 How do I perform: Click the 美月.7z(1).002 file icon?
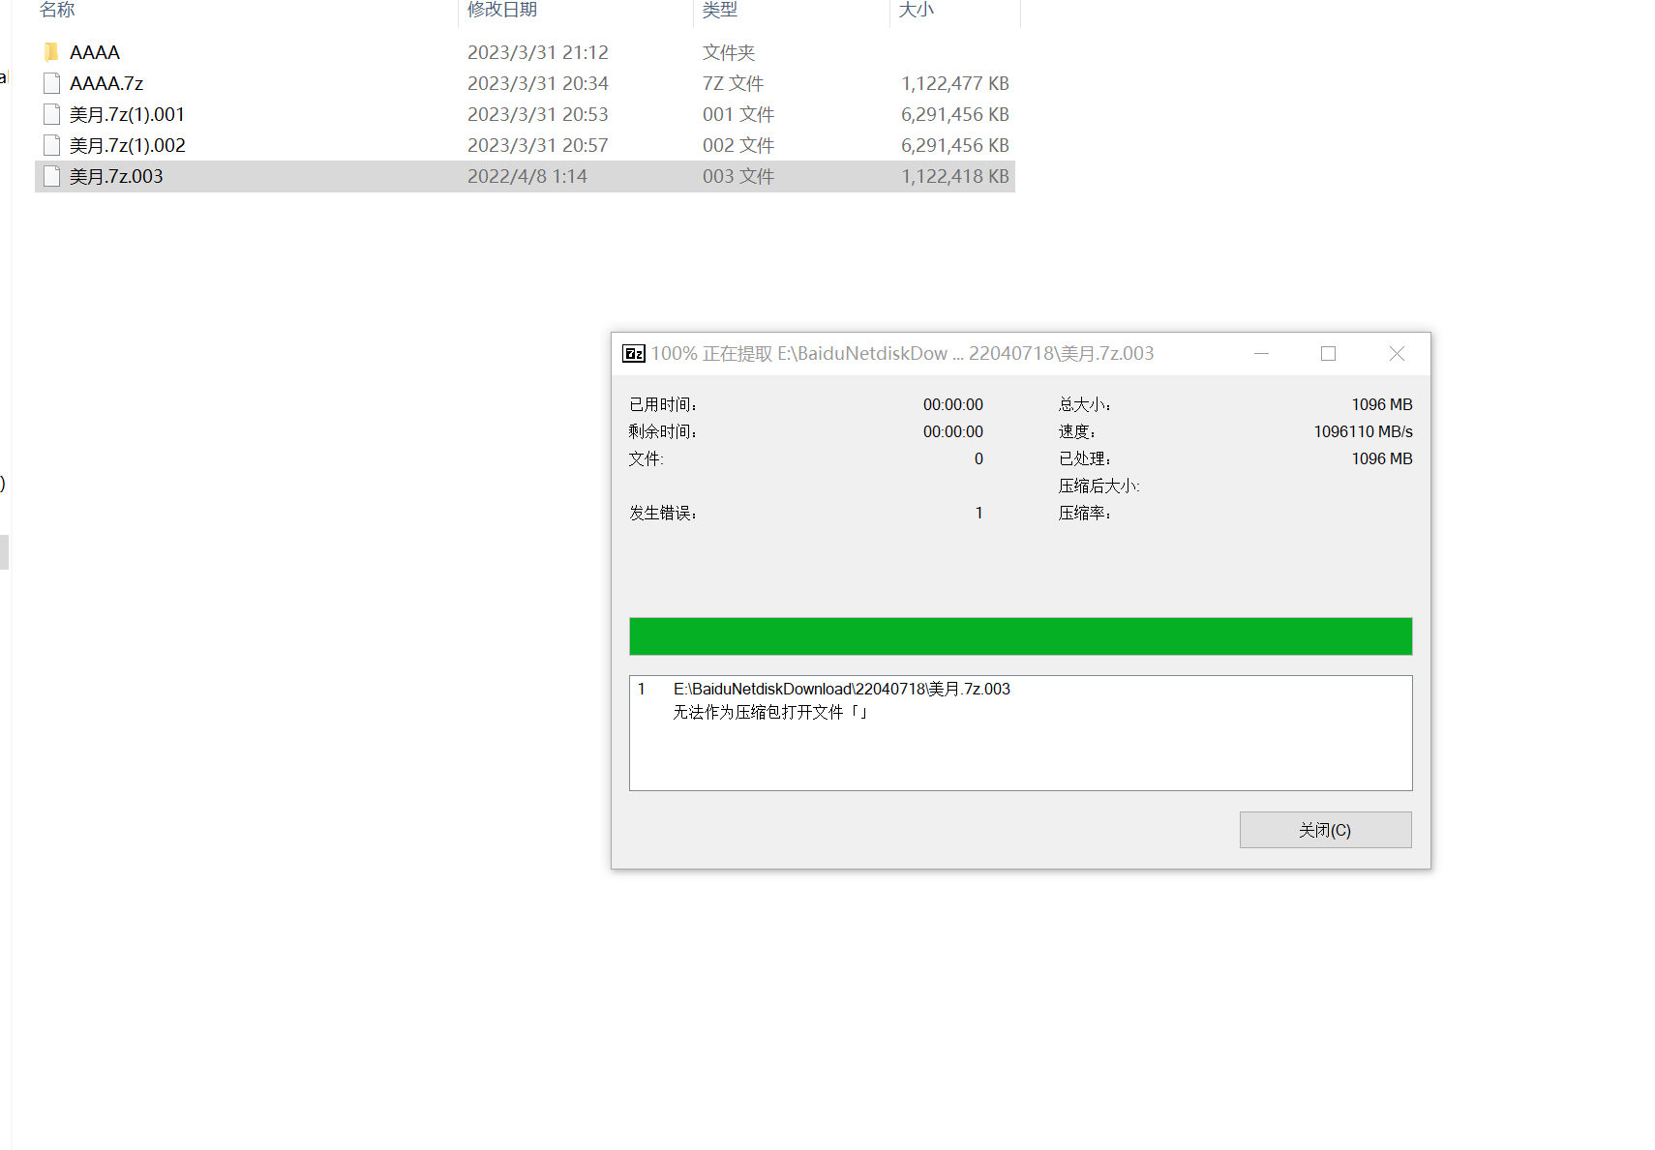(52, 145)
